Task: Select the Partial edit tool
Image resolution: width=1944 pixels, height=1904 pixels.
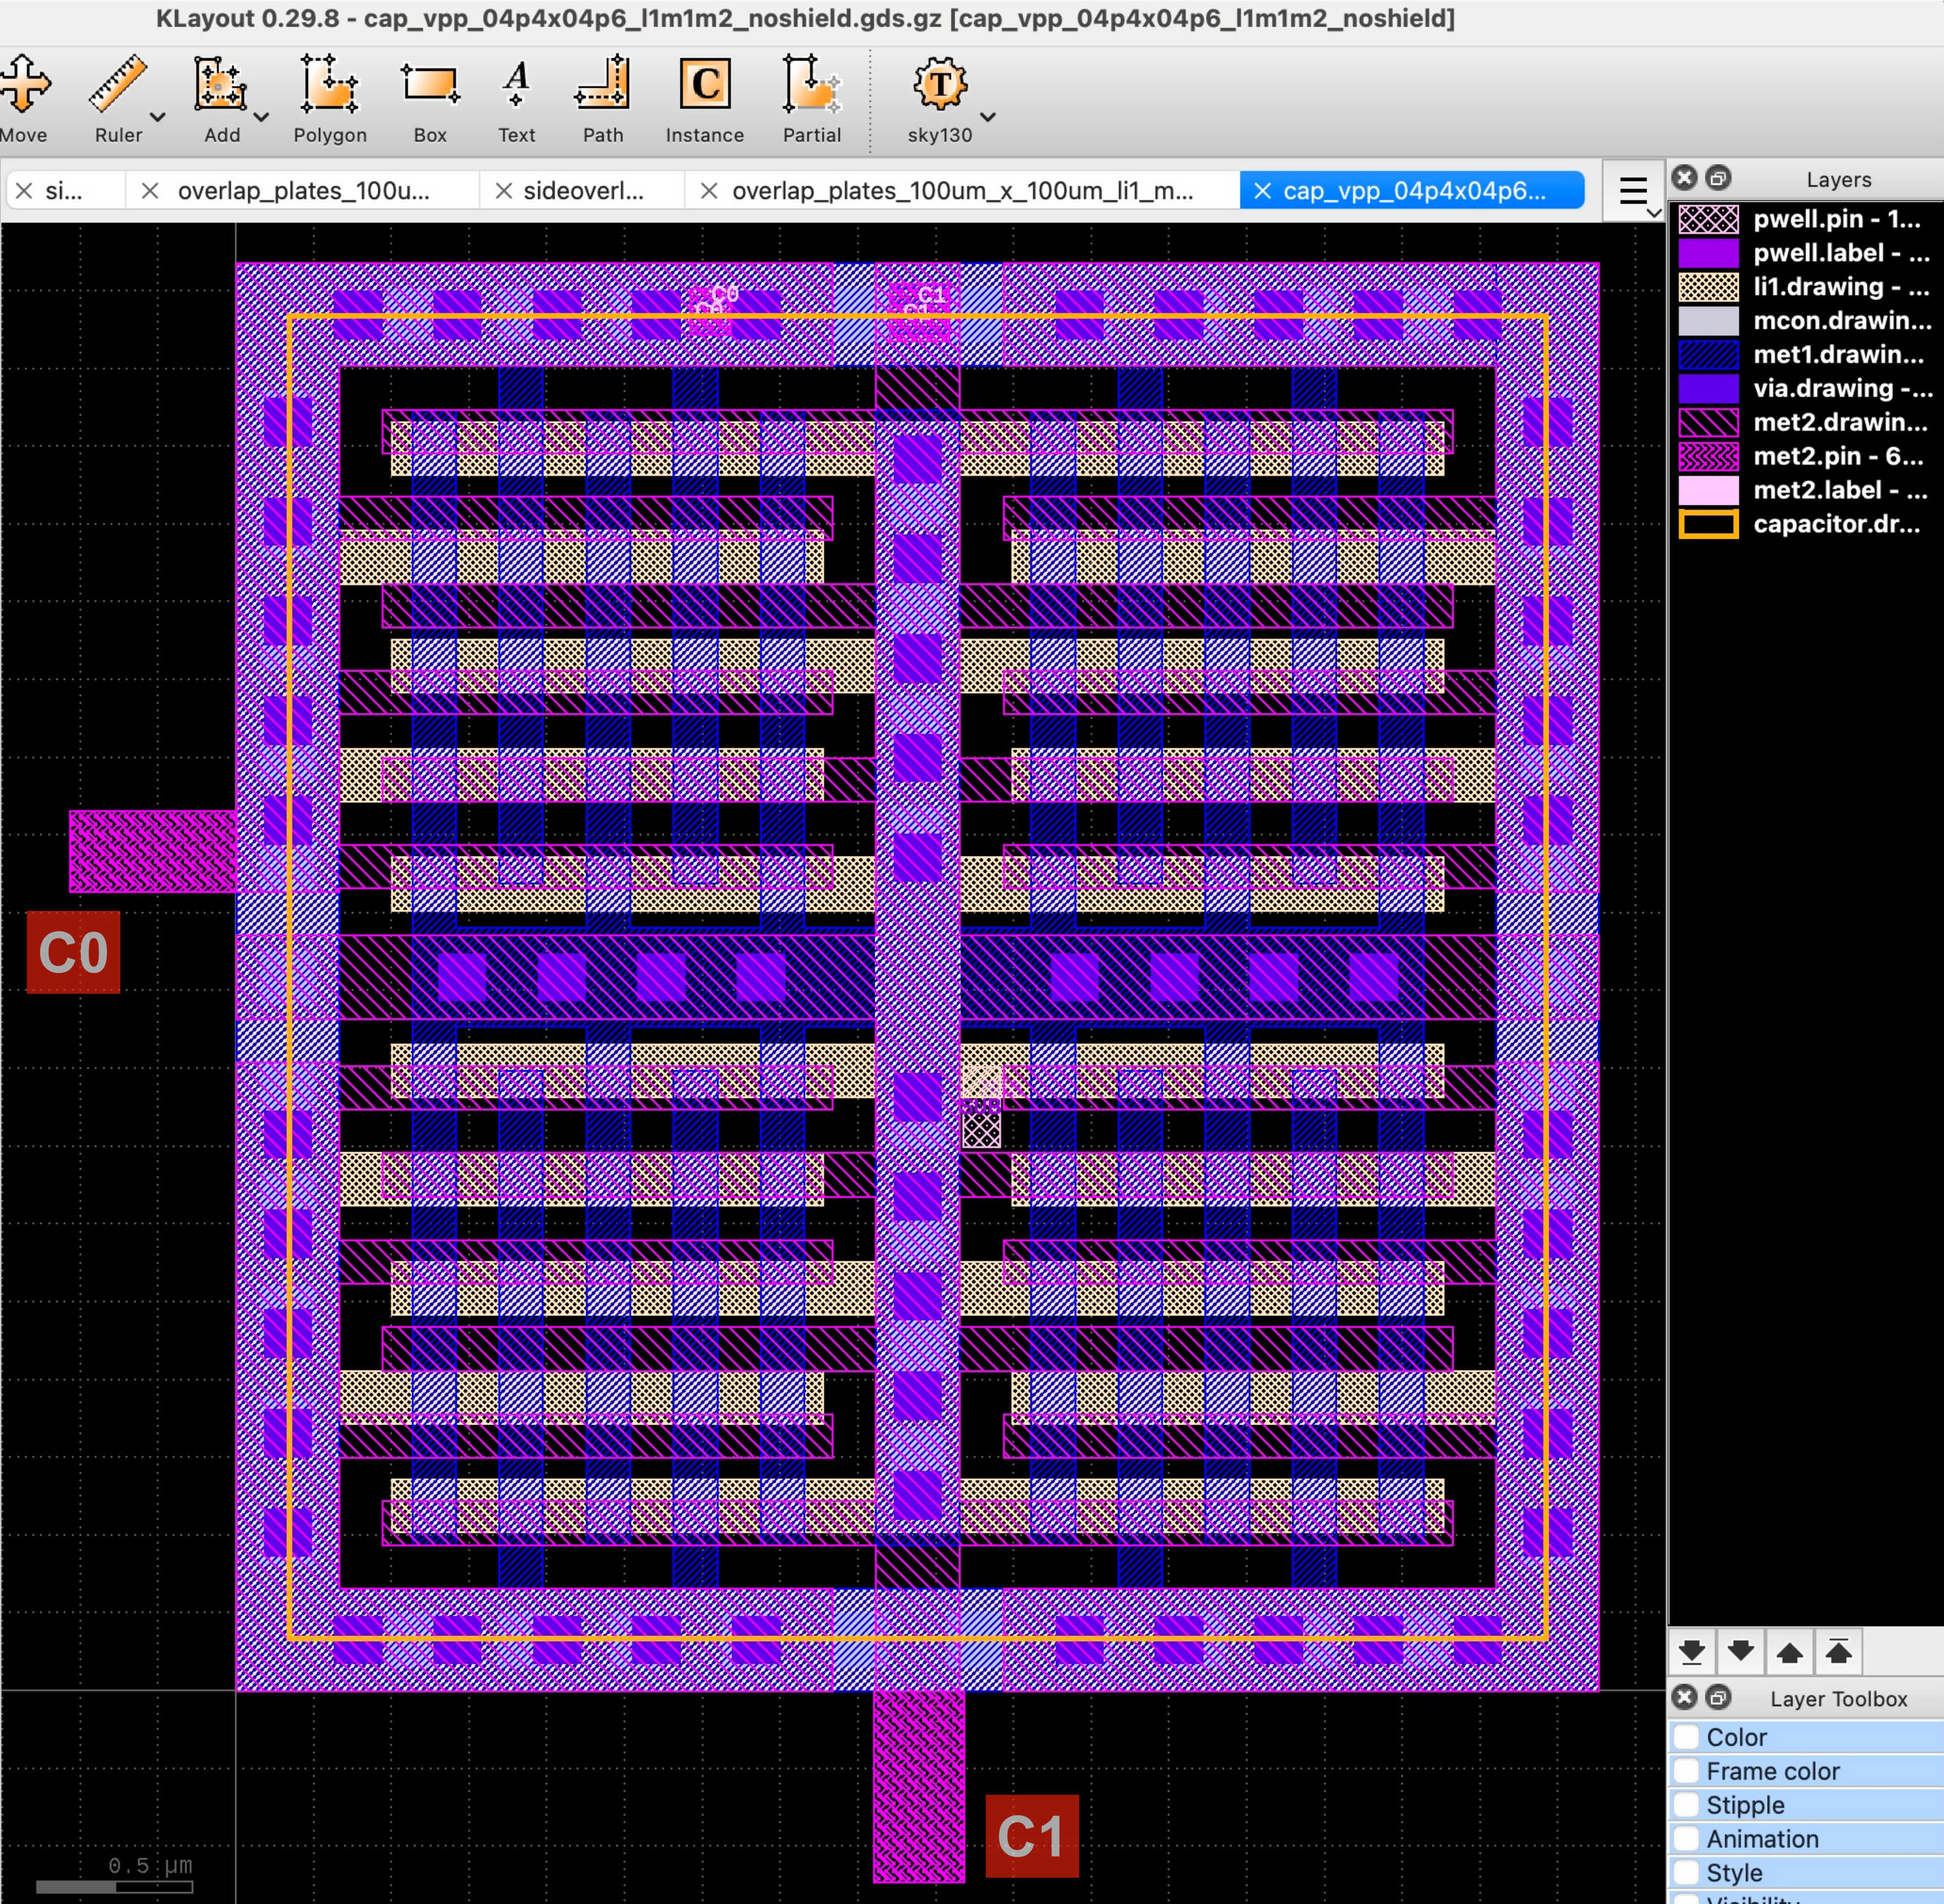Action: point(812,100)
